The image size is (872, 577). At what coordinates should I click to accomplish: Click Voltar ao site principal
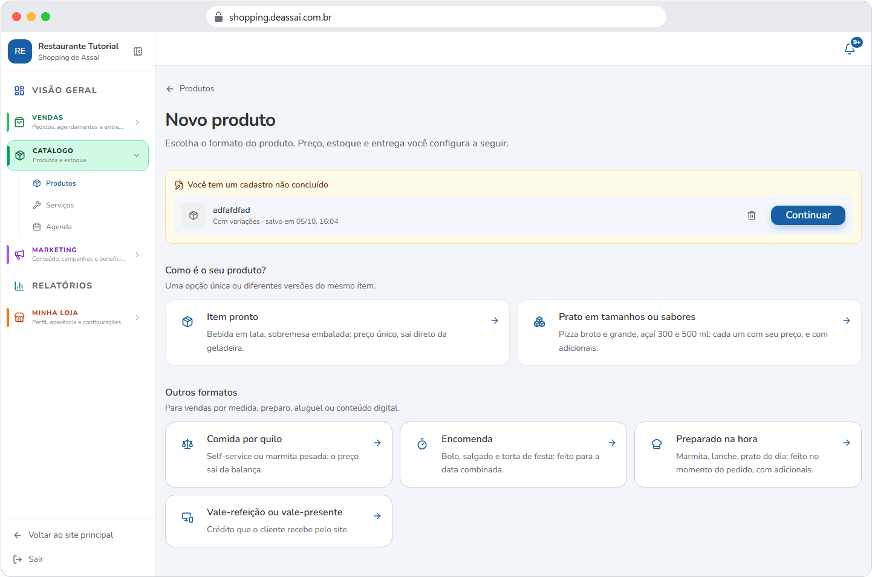click(x=71, y=535)
